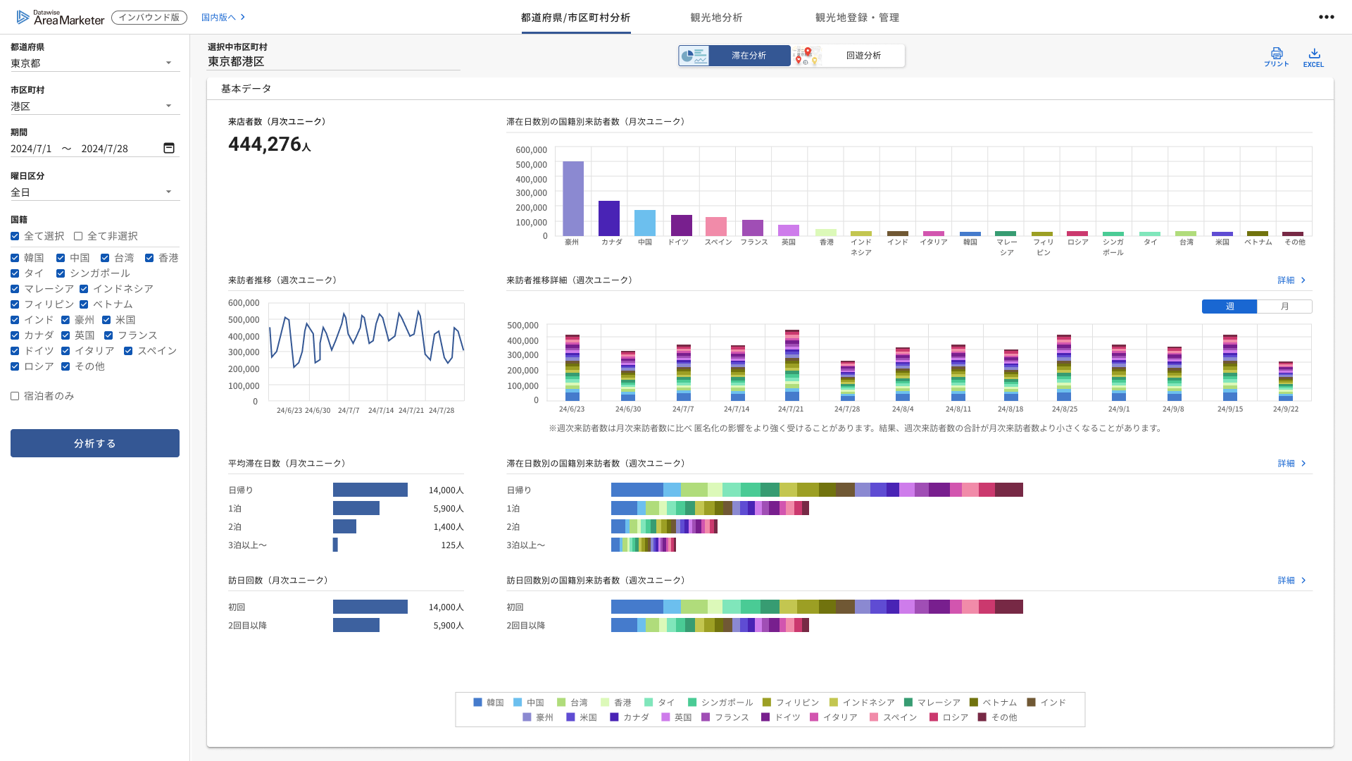Click the 24/7/21 stacked bar
Image resolution: width=1352 pixels, height=761 pixels.
[x=792, y=365]
